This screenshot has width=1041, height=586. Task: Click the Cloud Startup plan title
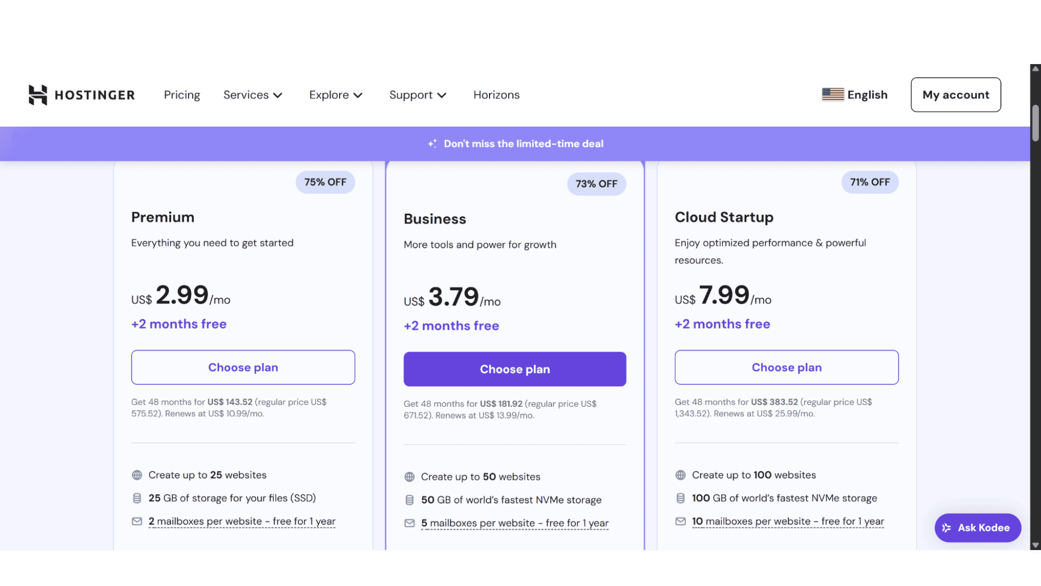[x=724, y=217]
